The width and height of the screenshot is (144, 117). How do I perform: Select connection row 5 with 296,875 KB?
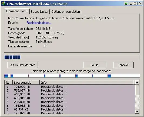click(x=70, y=102)
